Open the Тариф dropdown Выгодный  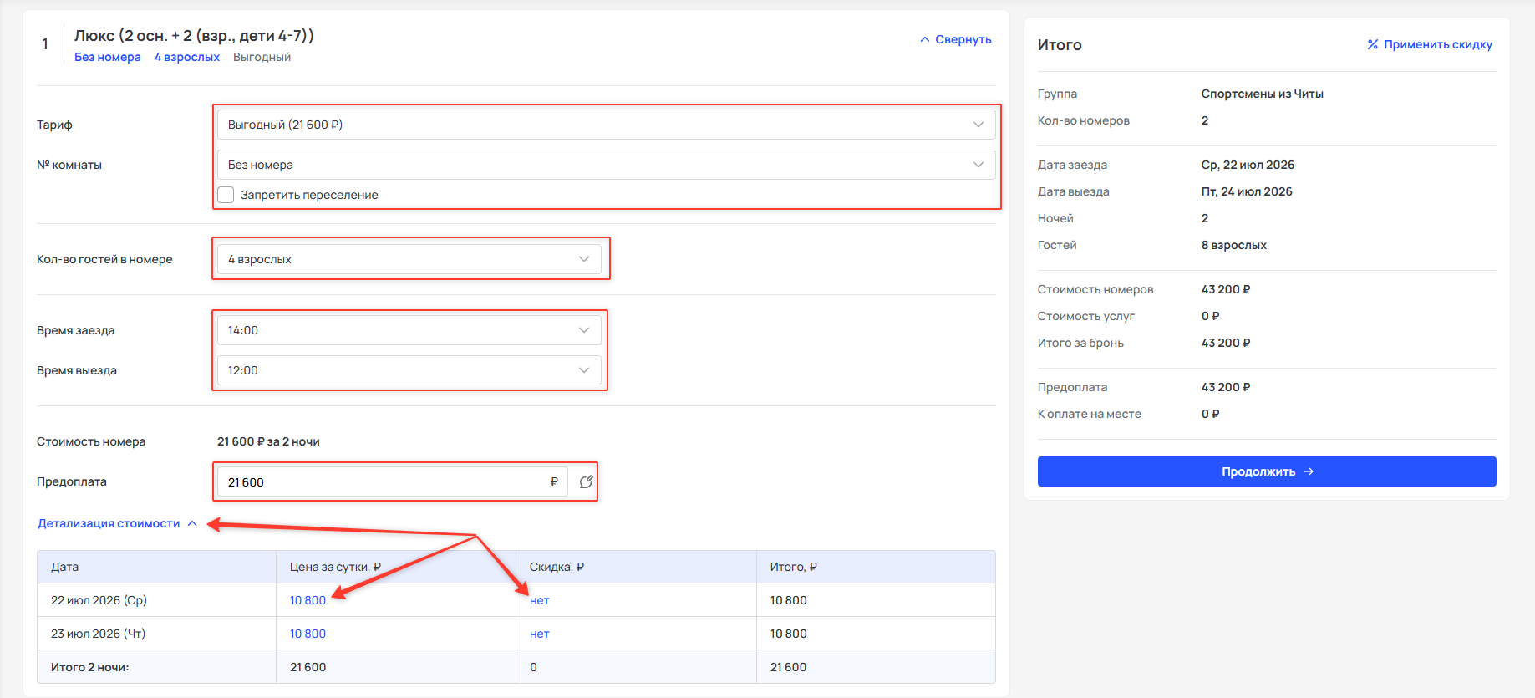[606, 125]
